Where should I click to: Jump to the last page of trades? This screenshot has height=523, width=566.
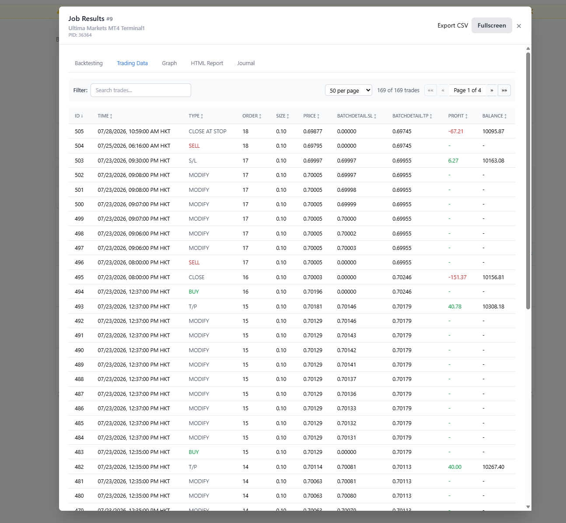click(504, 90)
